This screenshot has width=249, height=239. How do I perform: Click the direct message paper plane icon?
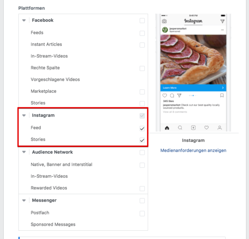222,21
